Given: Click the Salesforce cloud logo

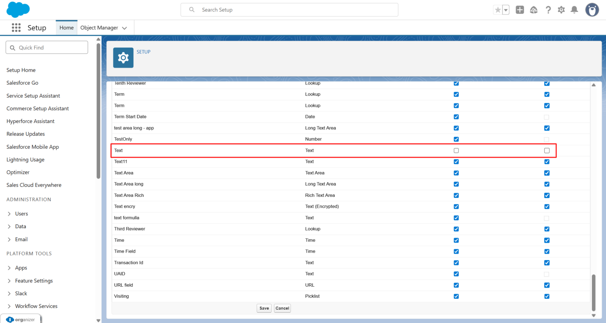Looking at the screenshot, I should click(x=18, y=9).
